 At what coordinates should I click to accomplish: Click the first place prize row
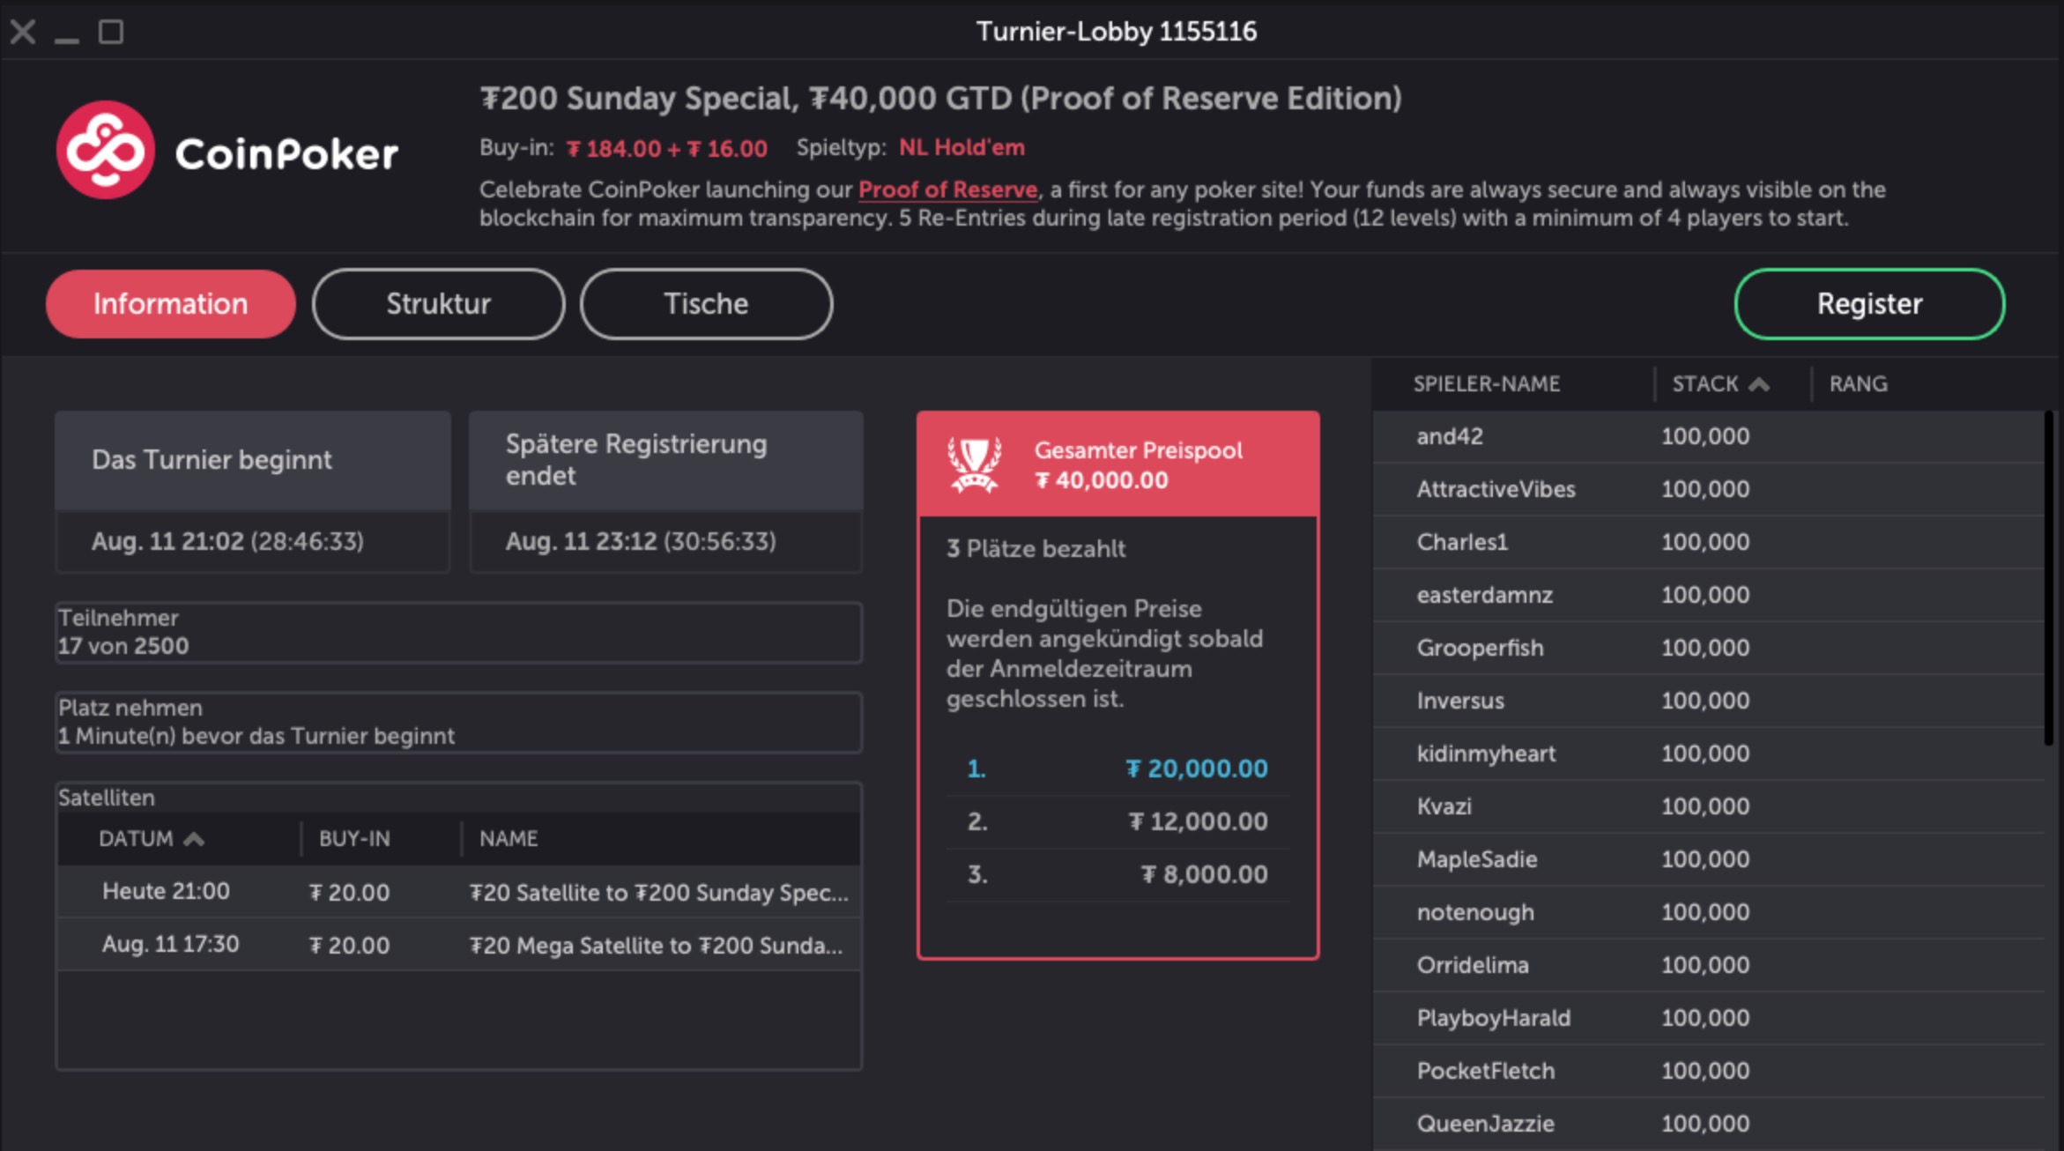1117,769
